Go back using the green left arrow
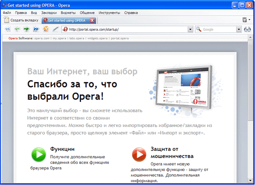The width and height of the screenshot is (255, 185). 17,29
